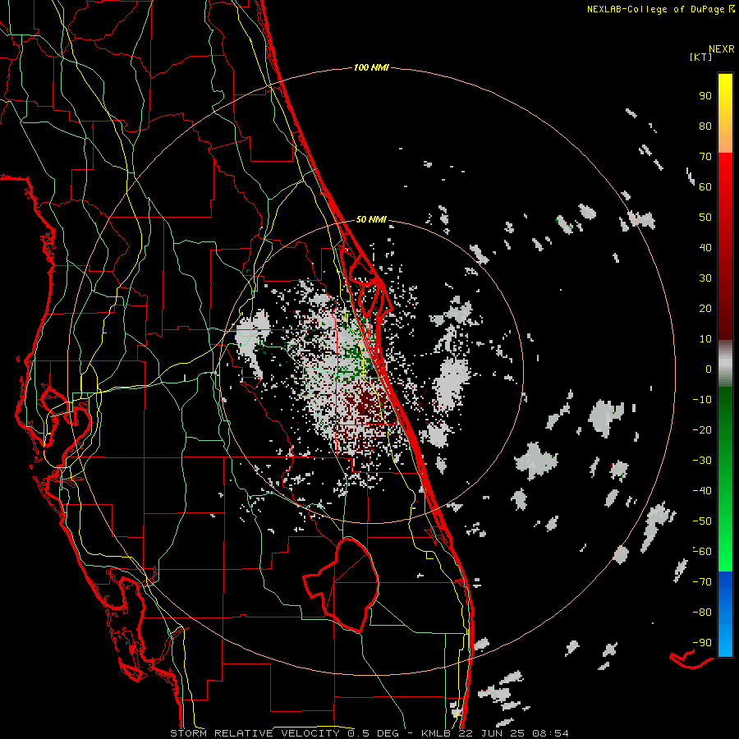739x739 pixels.
Task: Click the "22 JUN 25" date text
Action: 491,733
